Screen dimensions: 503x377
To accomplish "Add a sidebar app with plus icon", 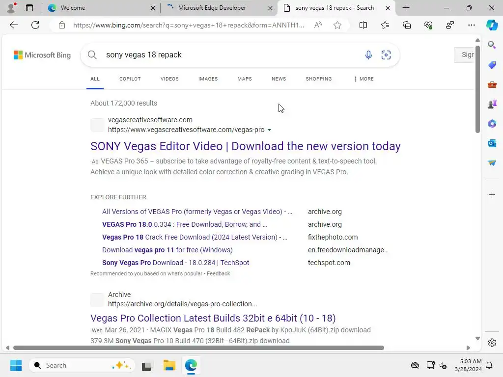I will [492, 194].
